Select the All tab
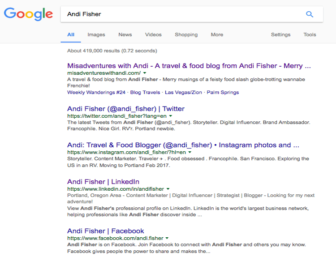This screenshot has height=261, width=336. point(71,34)
